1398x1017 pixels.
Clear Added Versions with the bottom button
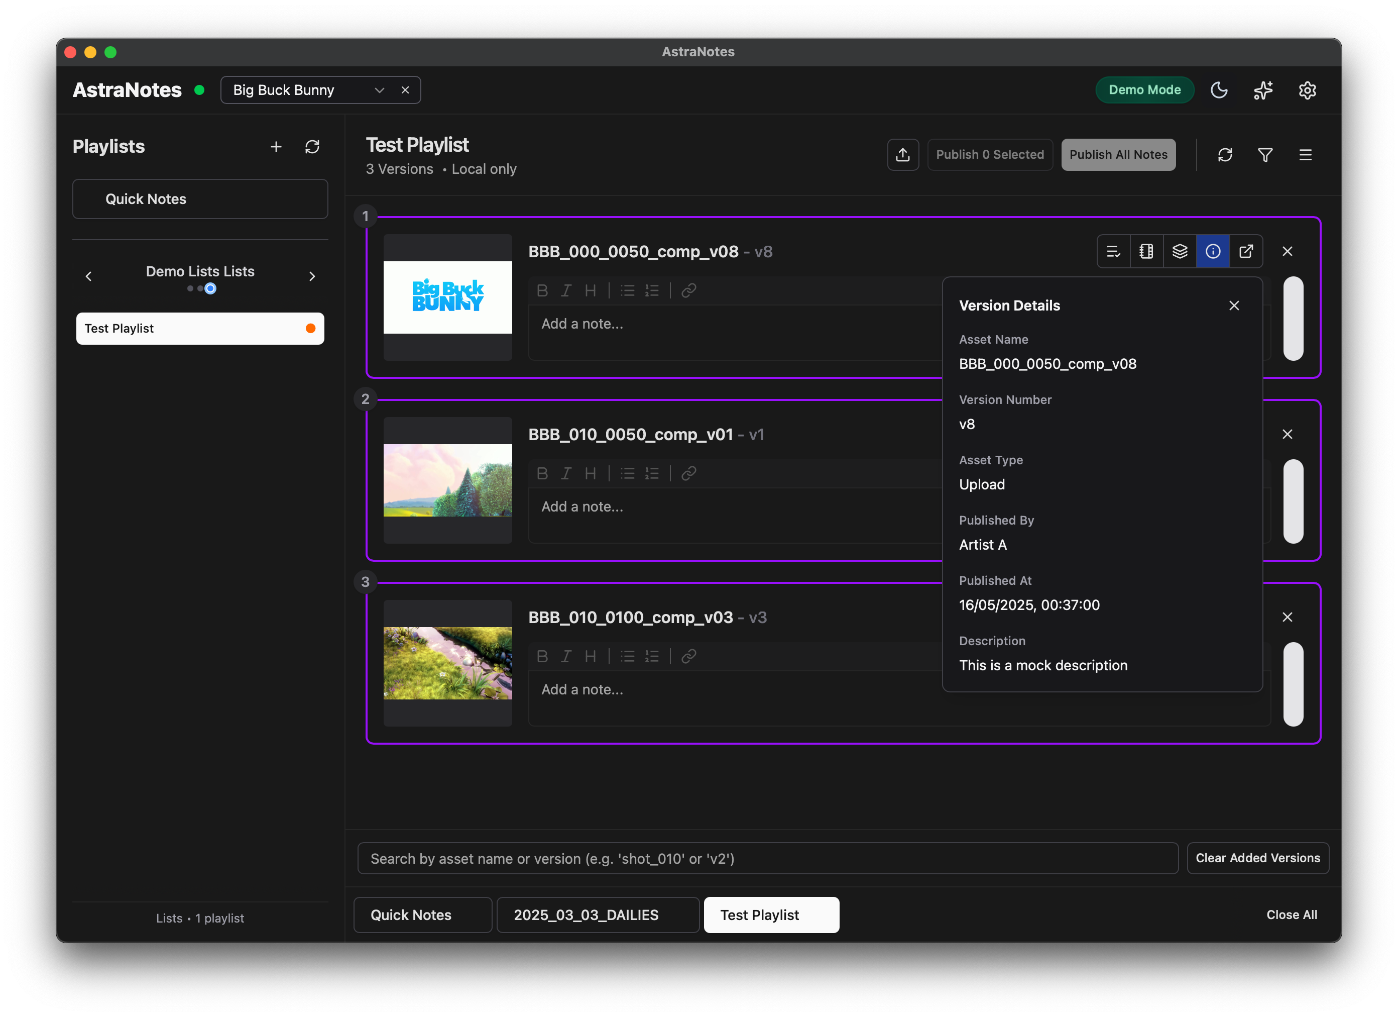point(1258,858)
